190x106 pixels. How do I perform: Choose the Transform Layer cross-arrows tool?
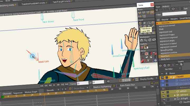pyautogui.click(x=144, y=23)
